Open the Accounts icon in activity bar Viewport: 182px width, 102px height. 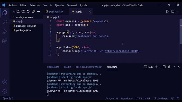coord(5,82)
